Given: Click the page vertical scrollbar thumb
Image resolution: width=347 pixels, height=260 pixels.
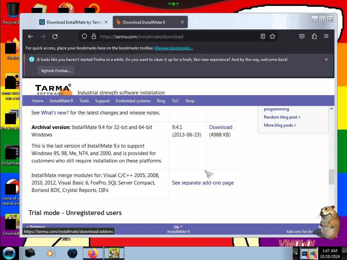Looking at the screenshot, I should click(331, 177).
